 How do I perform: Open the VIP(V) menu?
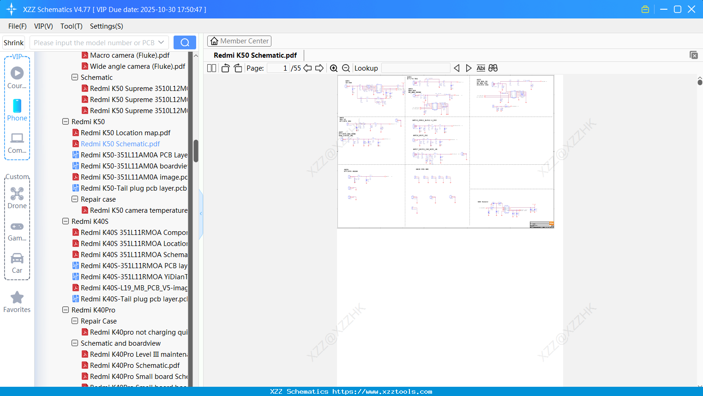pyautogui.click(x=43, y=26)
